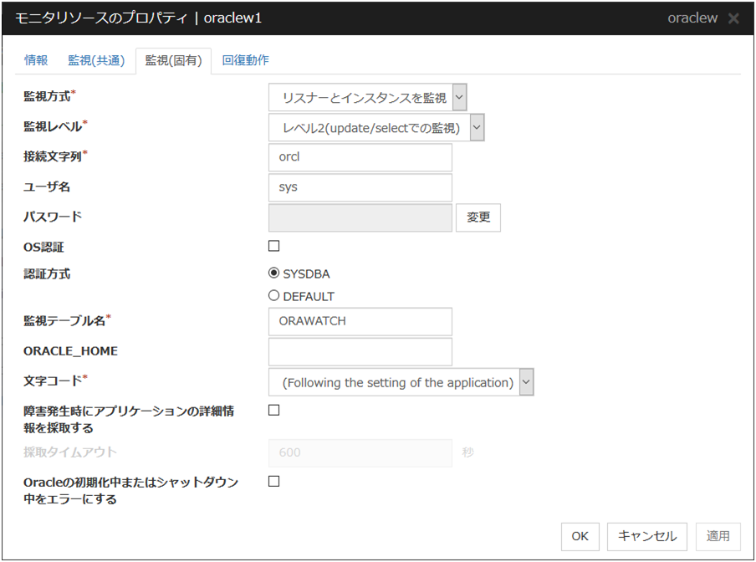Toggle the Oracle初期化中をエラーにする checkbox
756x562 pixels.
coord(273,481)
